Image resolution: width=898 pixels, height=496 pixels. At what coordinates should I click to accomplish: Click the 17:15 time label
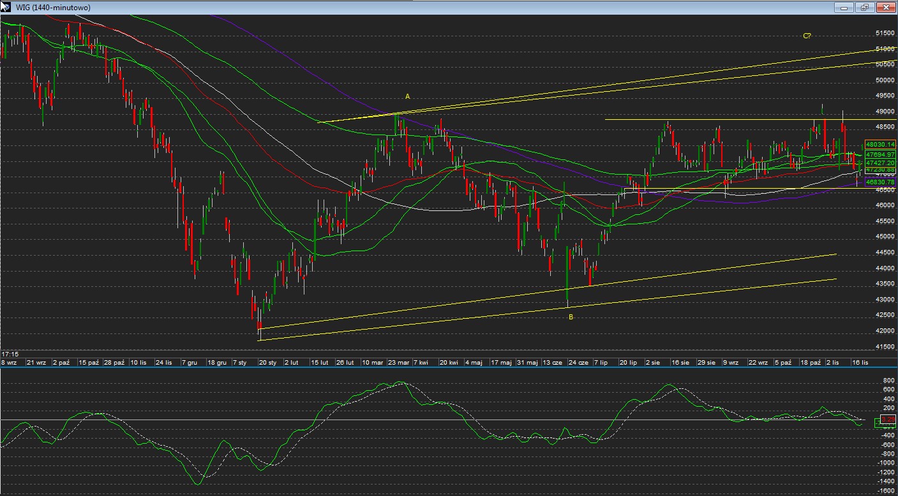pos(10,353)
